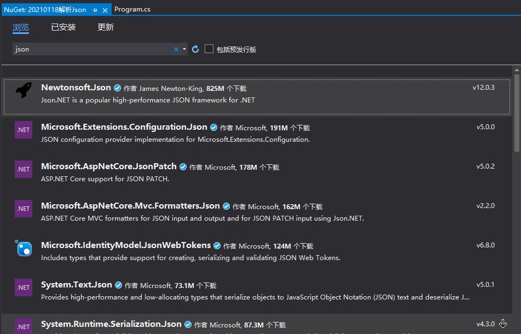Screen dimensions: 521x334
Task: Click version v12.0.3 of Newtonsoft.Json
Action: (x=483, y=88)
